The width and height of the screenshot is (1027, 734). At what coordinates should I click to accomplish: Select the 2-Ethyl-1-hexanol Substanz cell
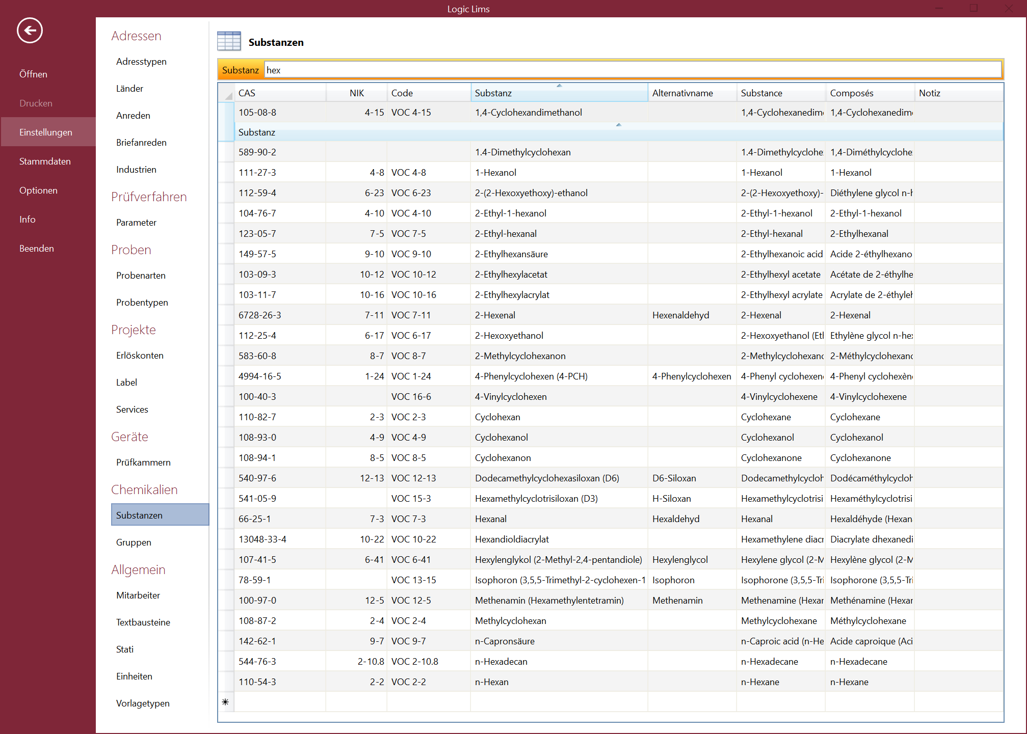pos(559,213)
